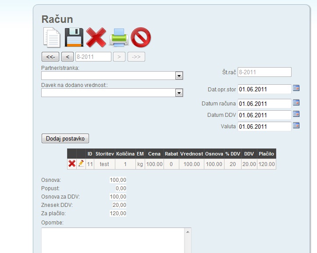Open calendar picker for Datum DDV
Image resolution: width=317 pixels, height=253 pixels.
296,114
